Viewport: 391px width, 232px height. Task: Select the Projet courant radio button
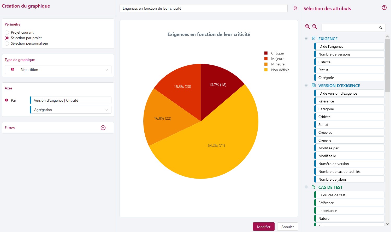(7, 33)
